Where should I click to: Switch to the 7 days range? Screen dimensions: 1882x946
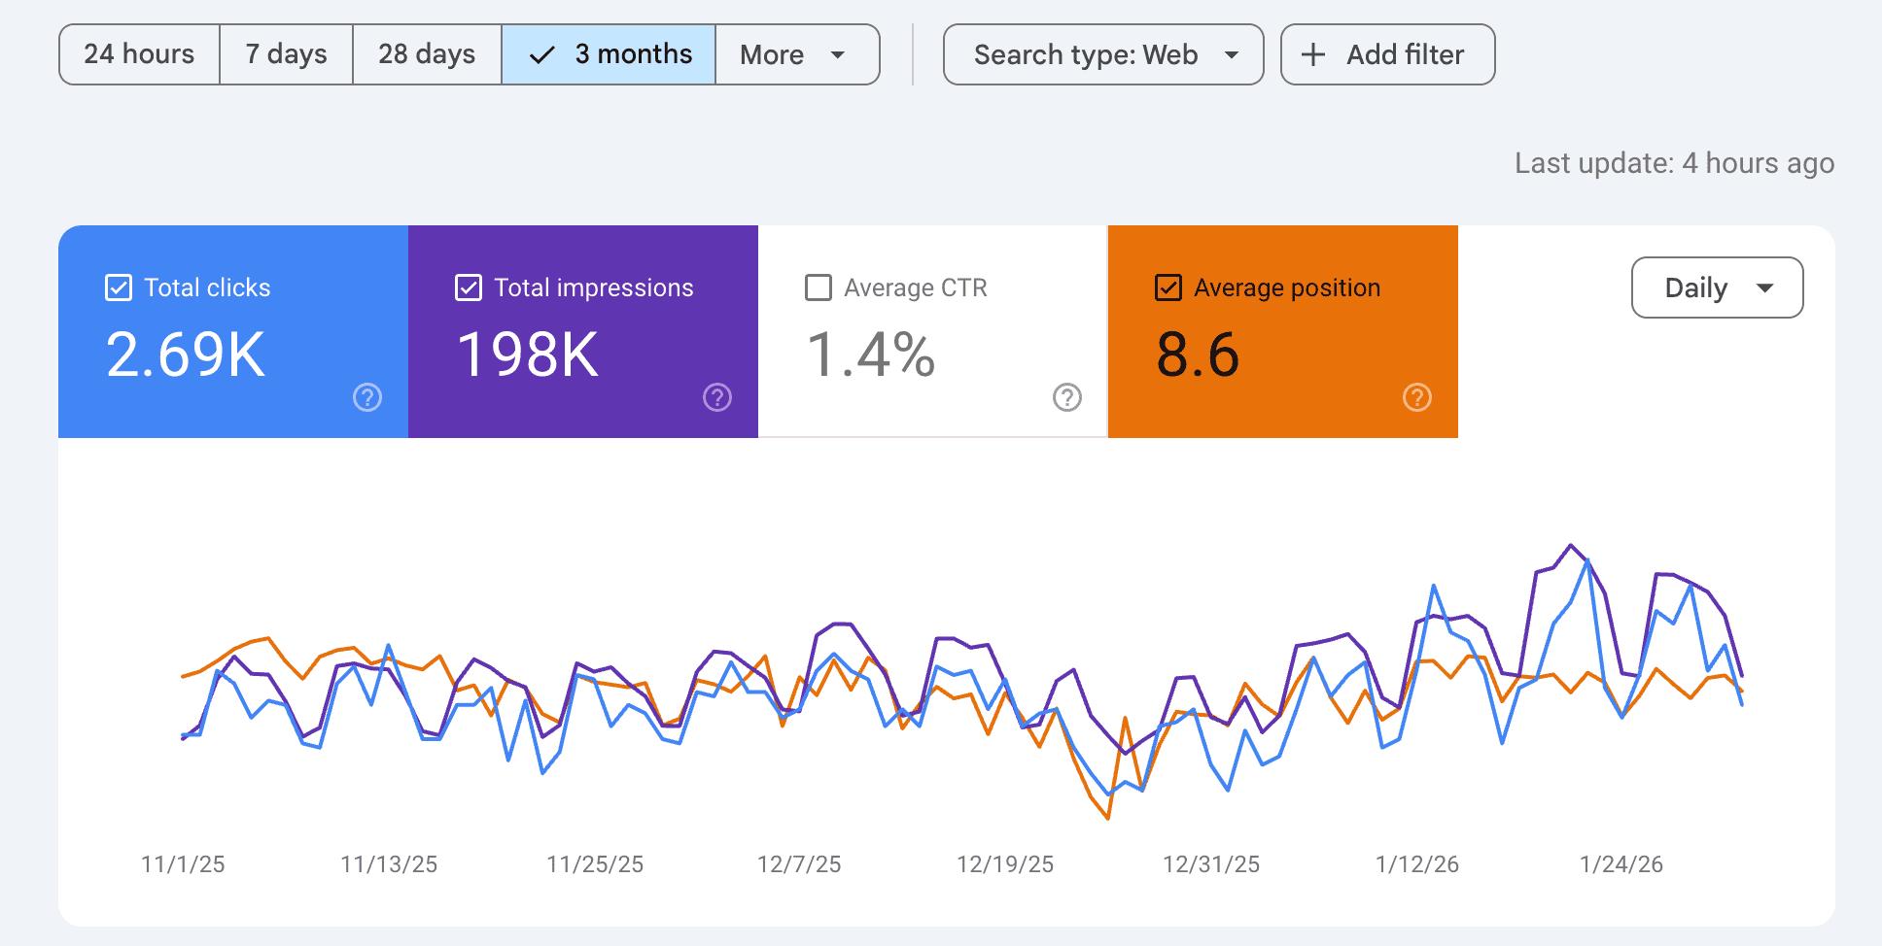tap(286, 54)
